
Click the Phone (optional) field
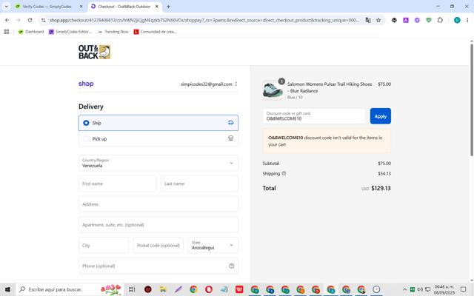point(158,266)
